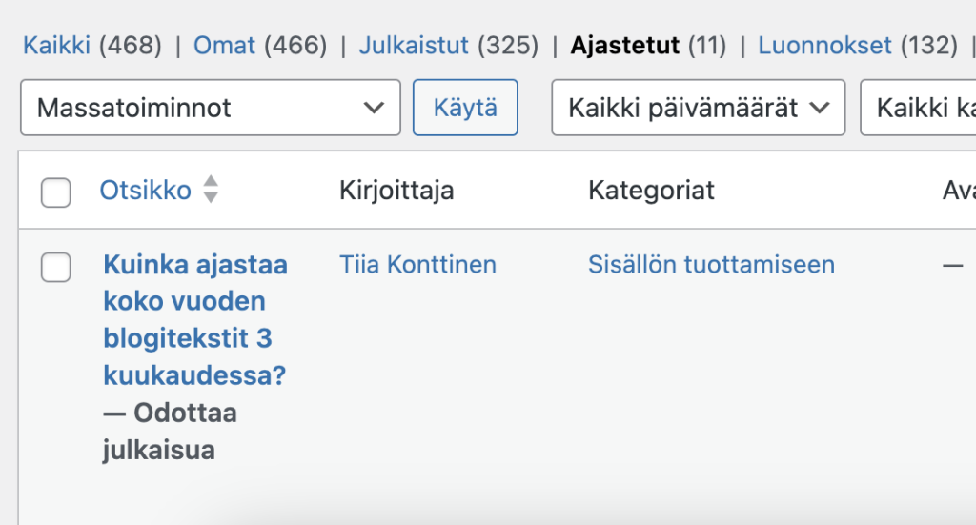
Task: Click the cut-off Ava… column header
Action: [x=958, y=191]
